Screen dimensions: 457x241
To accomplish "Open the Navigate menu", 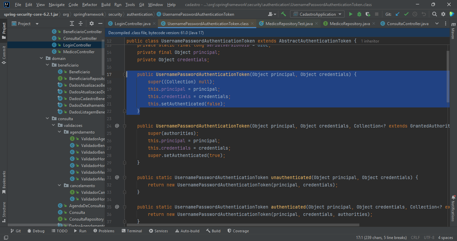I will (x=57, y=5).
